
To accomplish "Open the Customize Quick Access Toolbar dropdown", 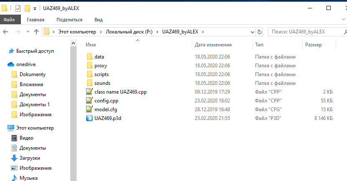I will [x=35, y=9].
